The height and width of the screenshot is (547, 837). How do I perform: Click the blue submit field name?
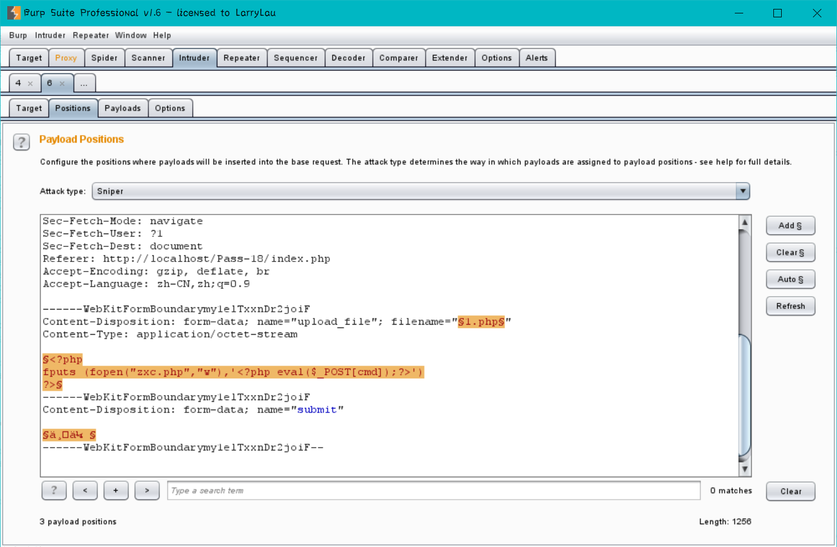(317, 410)
